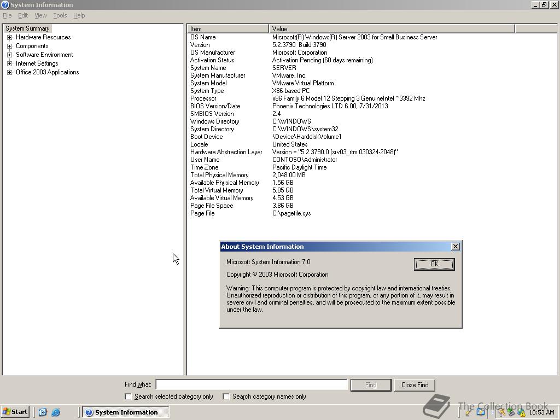Click the Boot Device row label
Image resolution: width=560 pixels, height=420 pixels.
(x=206, y=137)
